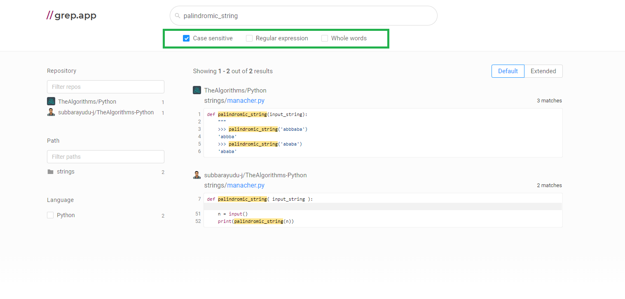Focus the Filter repos input
This screenshot has width=625, height=299.
coord(105,87)
